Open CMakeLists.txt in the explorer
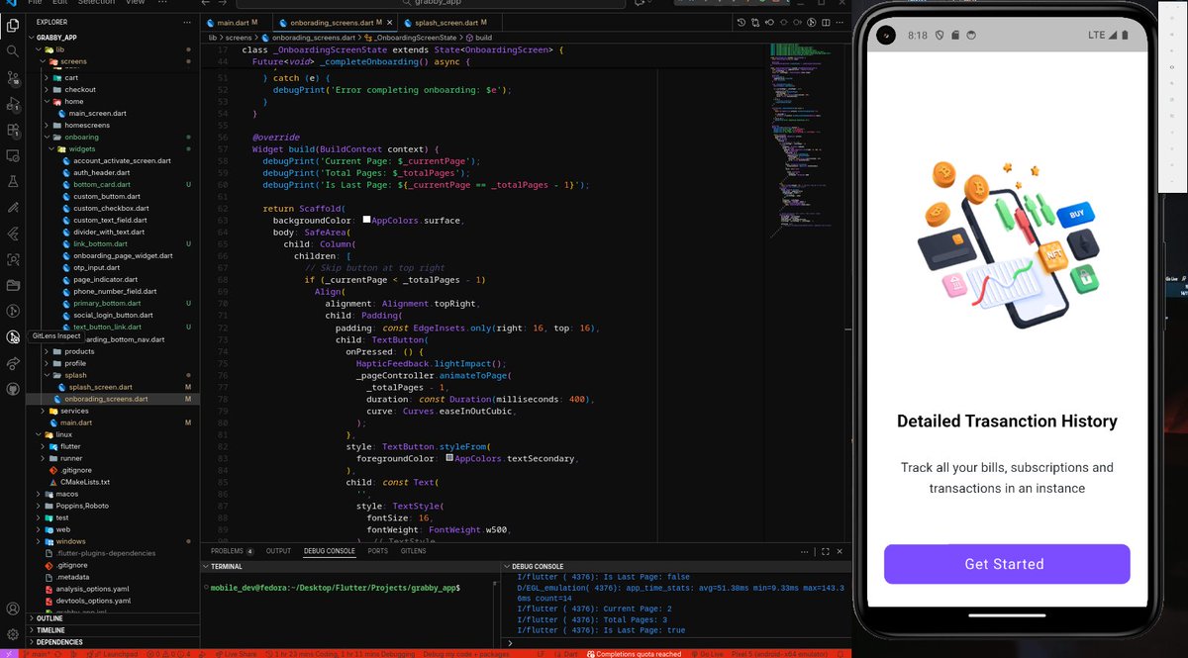The height and width of the screenshot is (658, 1188). [x=84, y=482]
